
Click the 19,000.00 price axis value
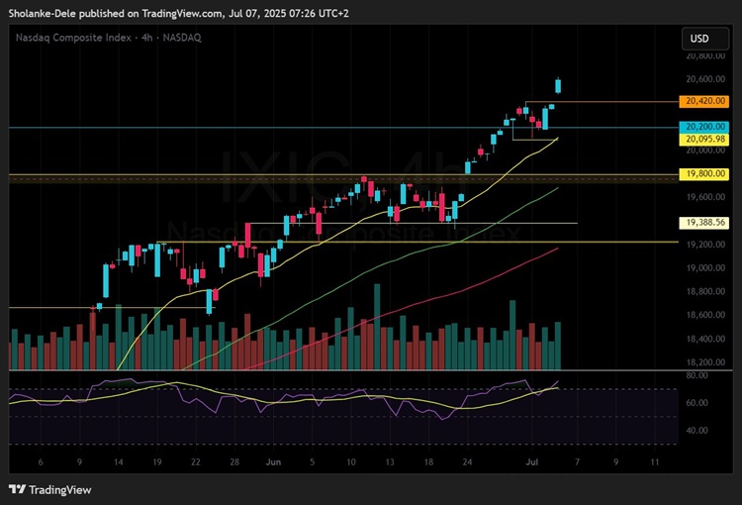pos(705,267)
